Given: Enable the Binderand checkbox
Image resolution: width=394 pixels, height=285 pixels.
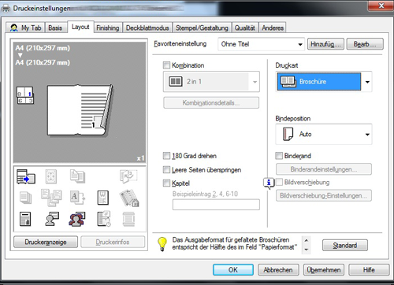Looking at the screenshot, I should click(279, 156).
